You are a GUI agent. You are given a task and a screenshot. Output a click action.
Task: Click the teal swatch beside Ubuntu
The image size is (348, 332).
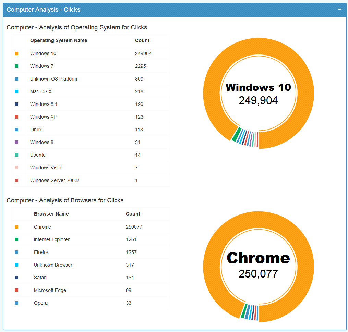[16, 155]
